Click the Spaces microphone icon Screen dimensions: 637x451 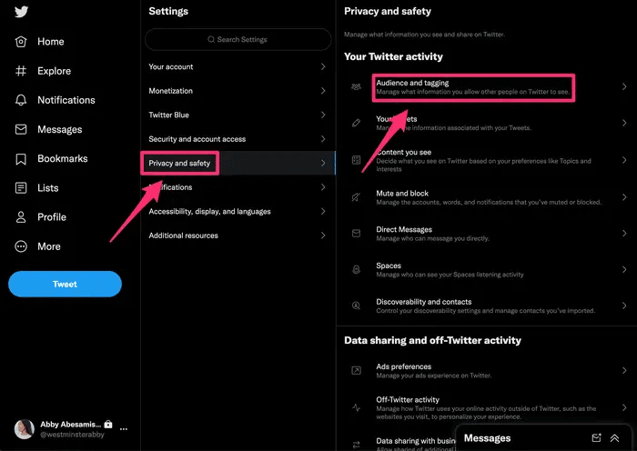pyautogui.click(x=356, y=269)
